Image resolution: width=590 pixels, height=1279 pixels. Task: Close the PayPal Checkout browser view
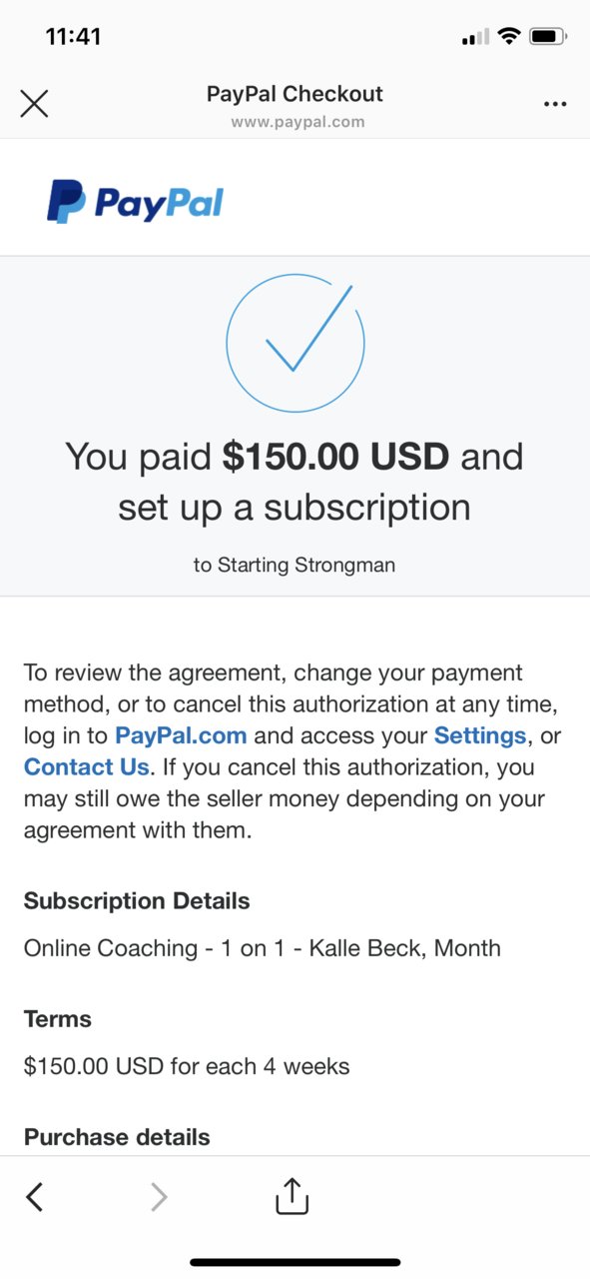[34, 104]
